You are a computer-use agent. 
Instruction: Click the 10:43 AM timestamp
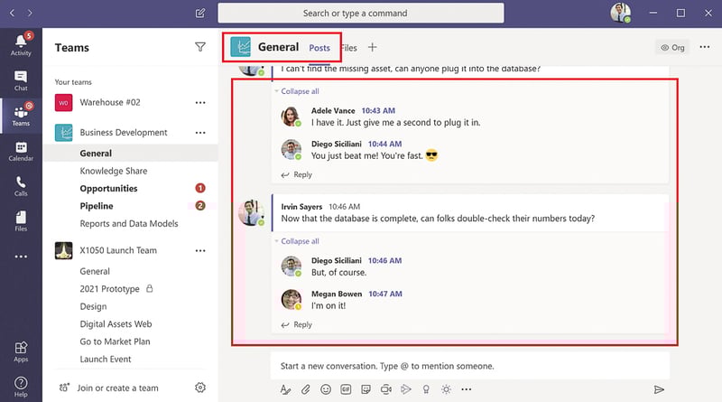378,110
